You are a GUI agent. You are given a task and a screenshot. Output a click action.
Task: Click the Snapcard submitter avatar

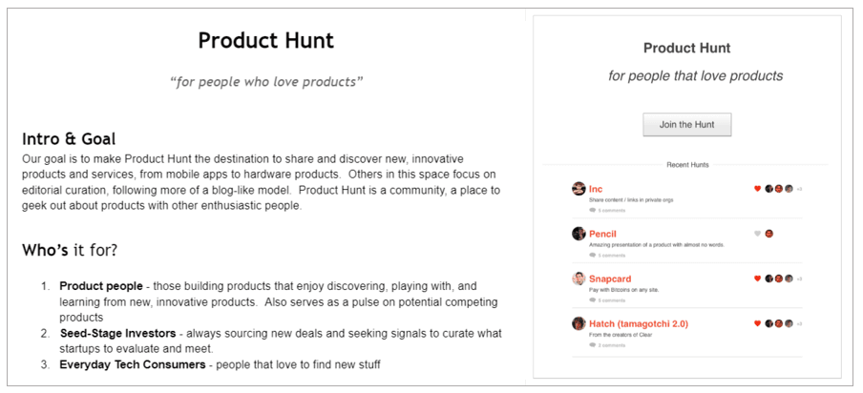point(579,279)
